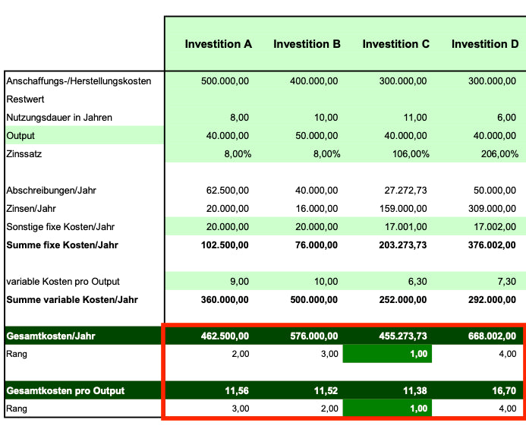Click Sonstige fixe Kosten value 17.001,00

tap(408, 226)
